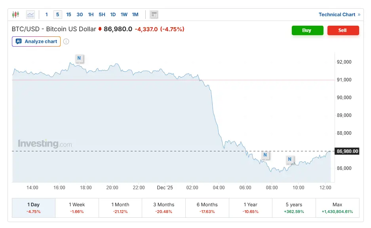The width and height of the screenshot is (371, 228).
Task: Click the AI Analyze chart button
Action: tap(36, 41)
